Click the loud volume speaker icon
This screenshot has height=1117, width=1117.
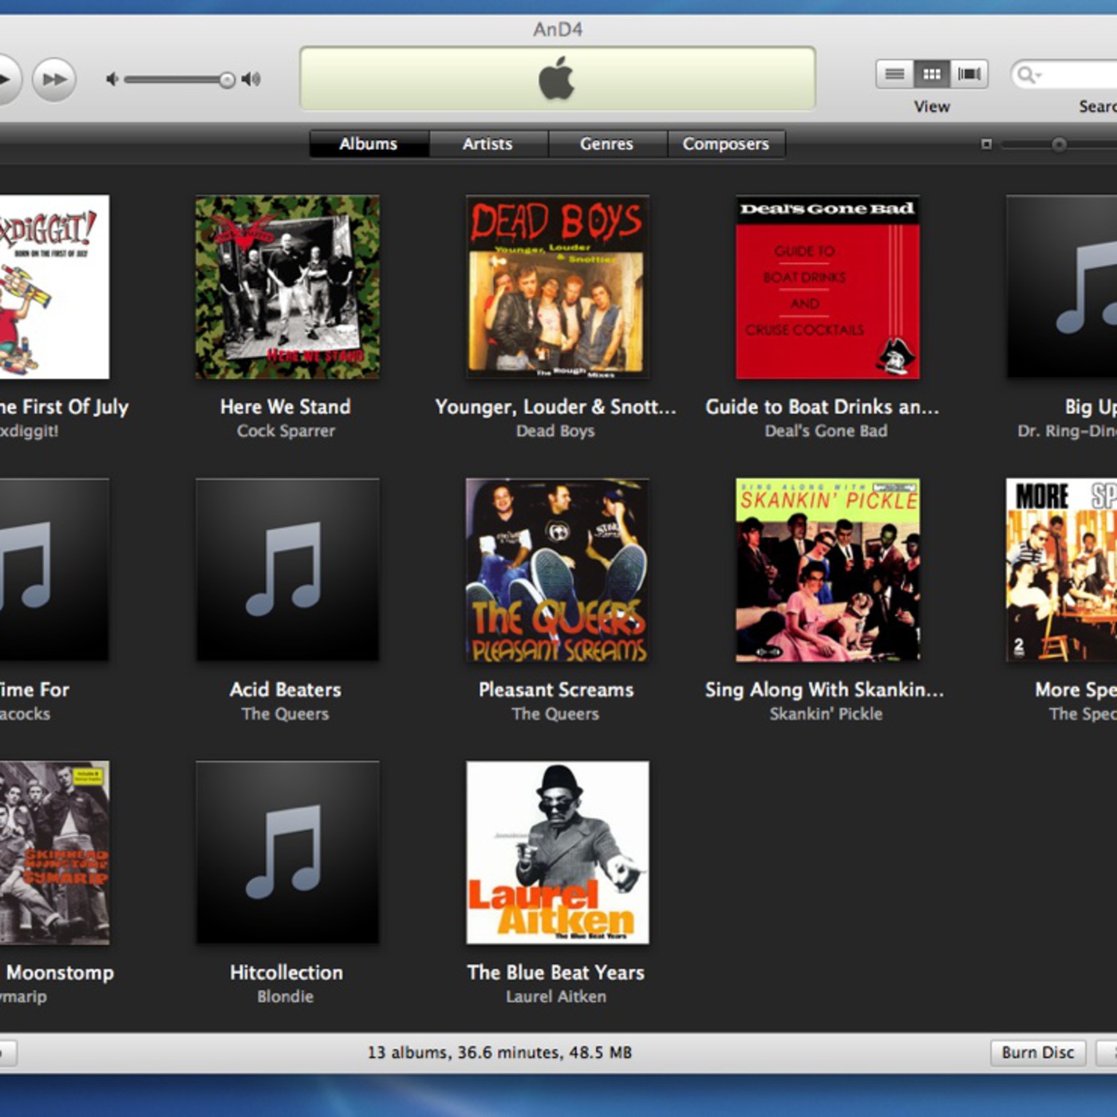[251, 79]
